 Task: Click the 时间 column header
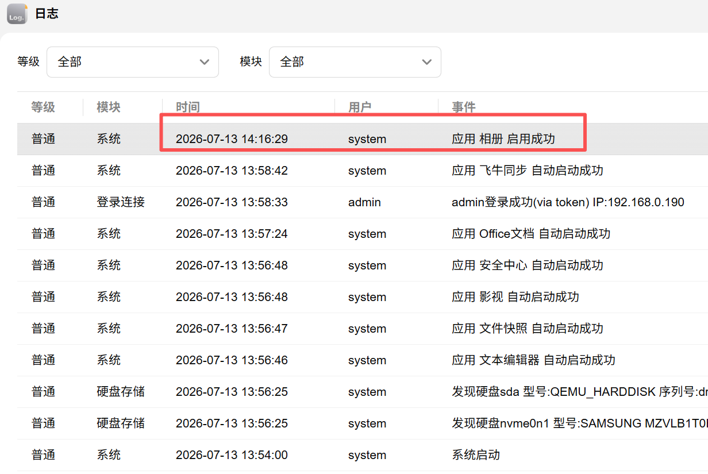(x=188, y=107)
